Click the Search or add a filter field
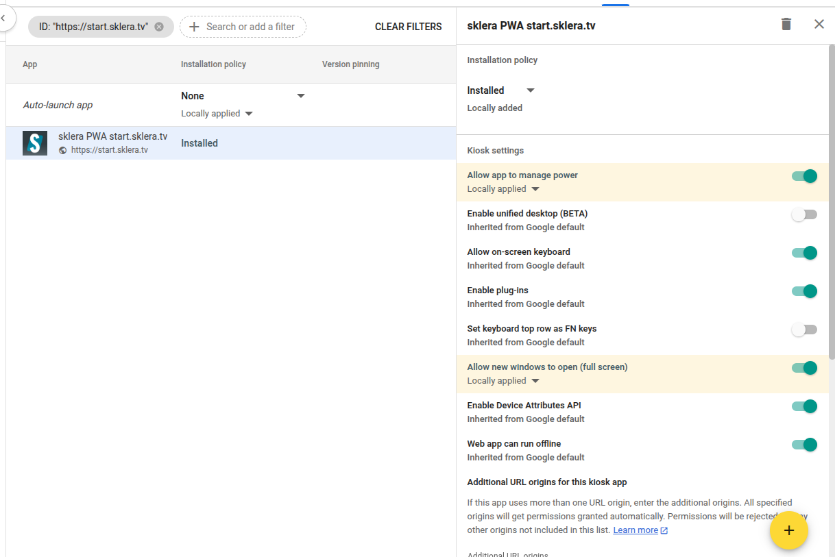Viewport: 835px width, 557px height. [243, 27]
